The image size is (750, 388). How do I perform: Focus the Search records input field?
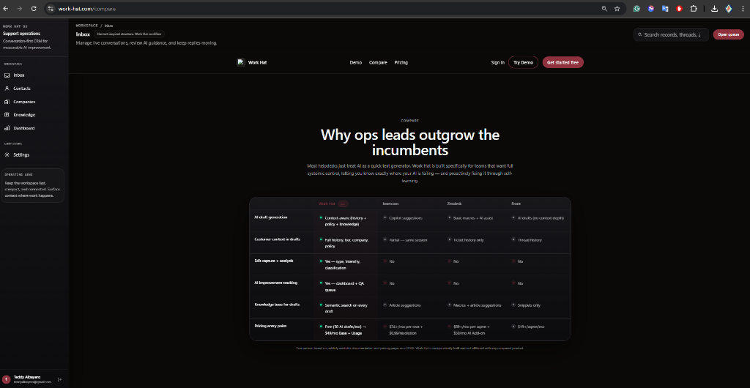672,34
